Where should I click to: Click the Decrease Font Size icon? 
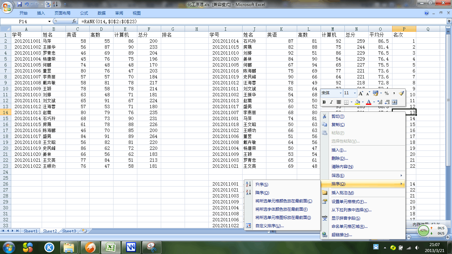[x=368, y=93]
